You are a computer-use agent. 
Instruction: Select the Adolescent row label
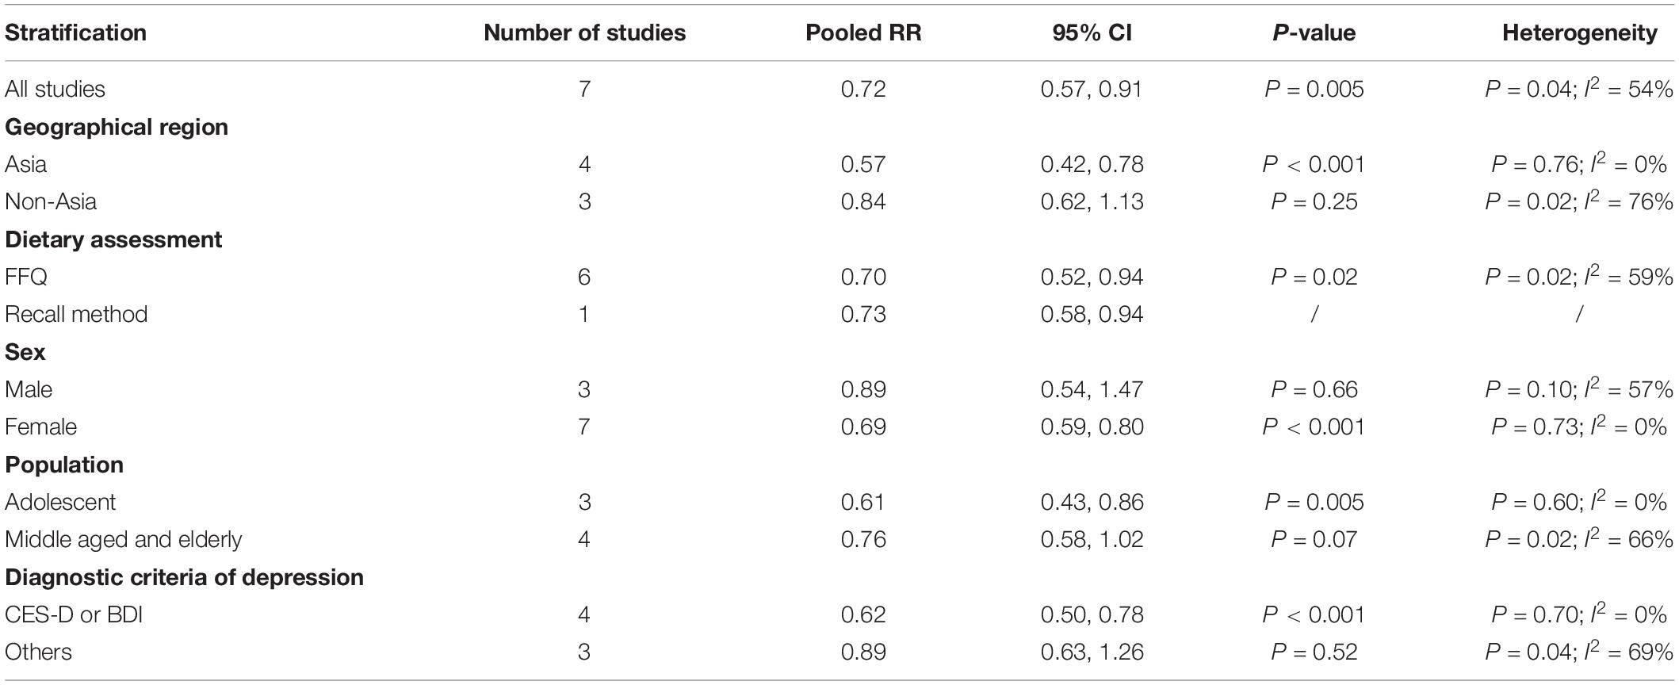click(60, 502)
